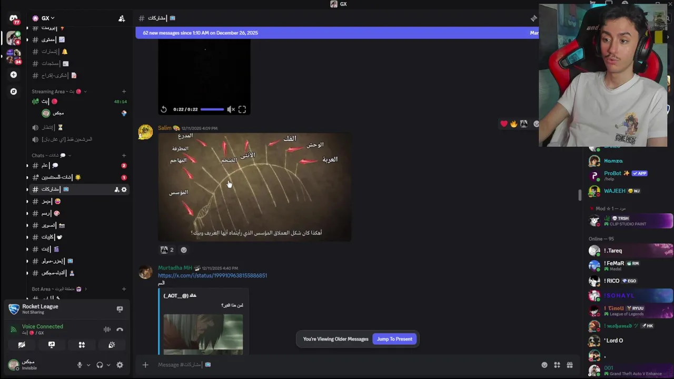This screenshot has height=379, width=674.
Task: Open Murtadha MH's username profile
Action: [x=175, y=268]
